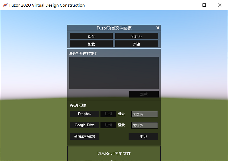
Task: Close the Fuzor项目文件面板 panel
Action: [158, 28]
